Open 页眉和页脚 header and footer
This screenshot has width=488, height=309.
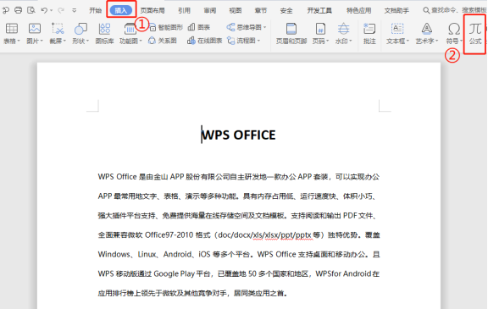click(x=291, y=33)
